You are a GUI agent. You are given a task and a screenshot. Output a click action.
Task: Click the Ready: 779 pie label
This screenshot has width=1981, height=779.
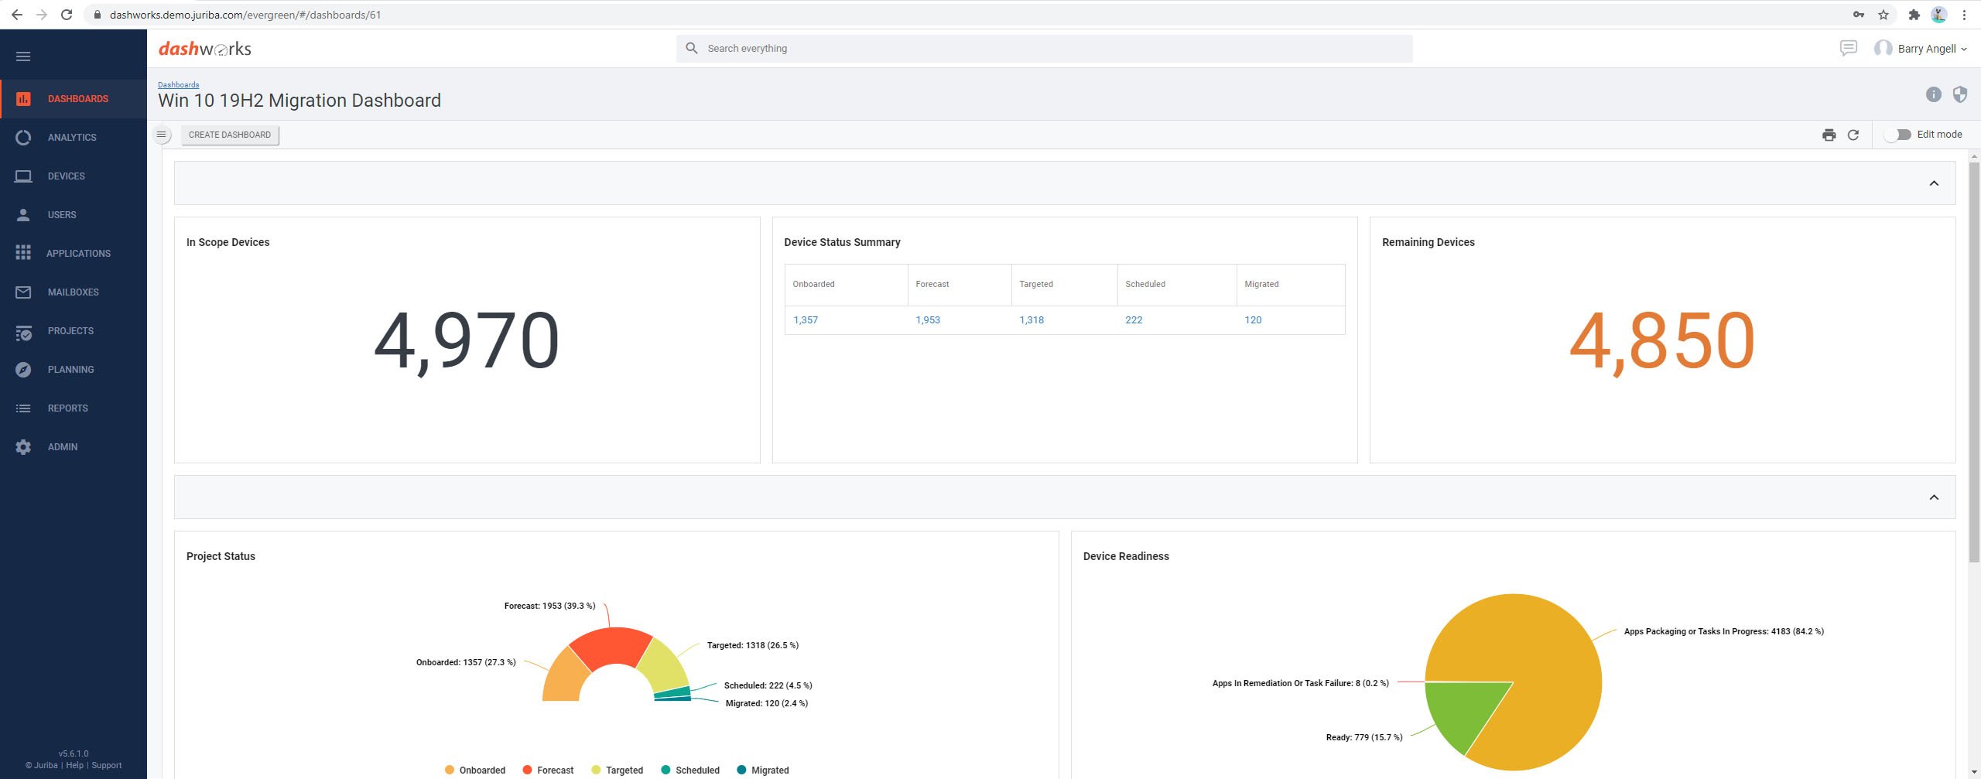pyautogui.click(x=1363, y=737)
